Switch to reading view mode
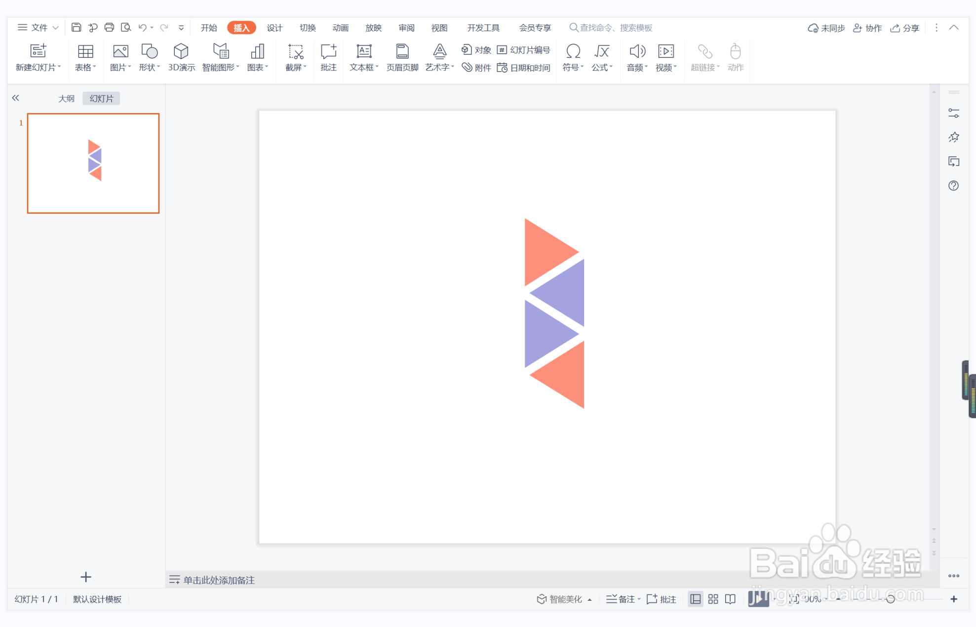This screenshot has height=627, width=976. pyautogui.click(x=730, y=599)
